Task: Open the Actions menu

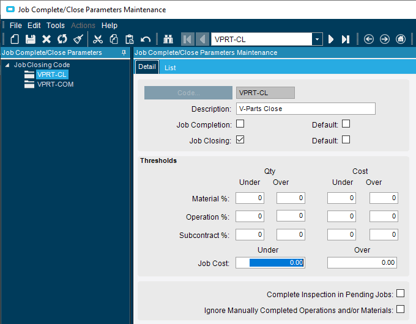Action: click(83, 26)
